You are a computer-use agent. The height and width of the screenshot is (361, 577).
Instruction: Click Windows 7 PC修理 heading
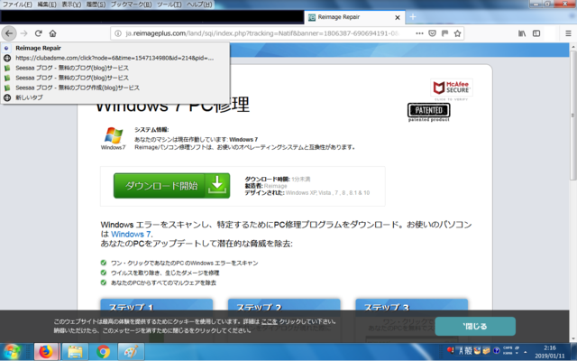(172, 105)
